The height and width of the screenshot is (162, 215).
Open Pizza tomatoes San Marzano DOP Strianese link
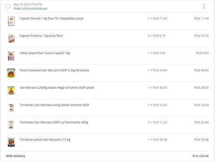click(54, 71)
